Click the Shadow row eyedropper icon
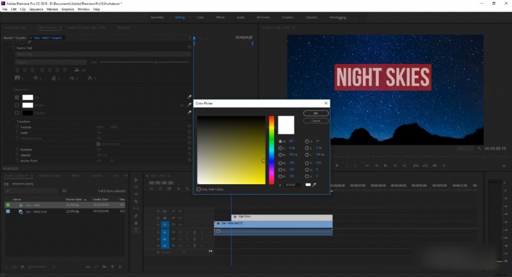Image resolution: width=512 pixels, height=277 pixels. point(189,112)
